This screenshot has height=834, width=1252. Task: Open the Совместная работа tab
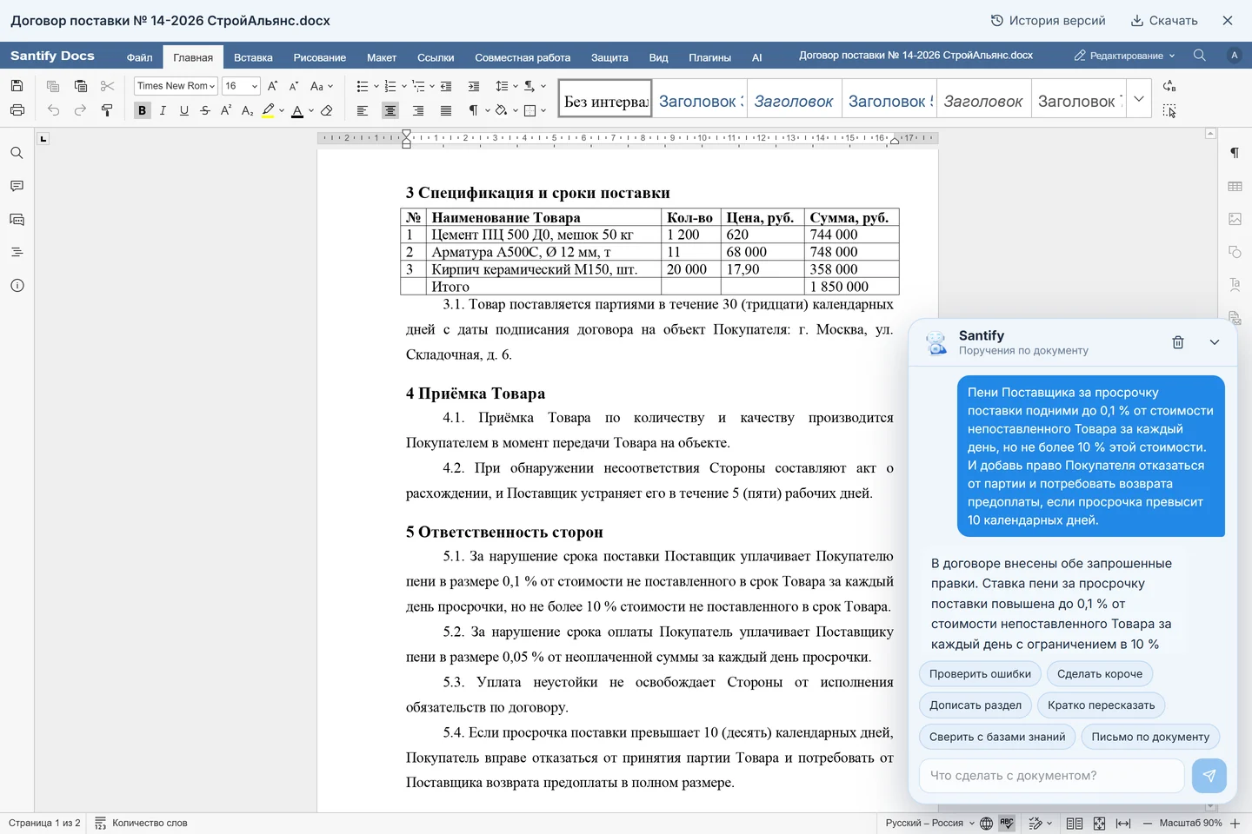[x=523, y=57]
